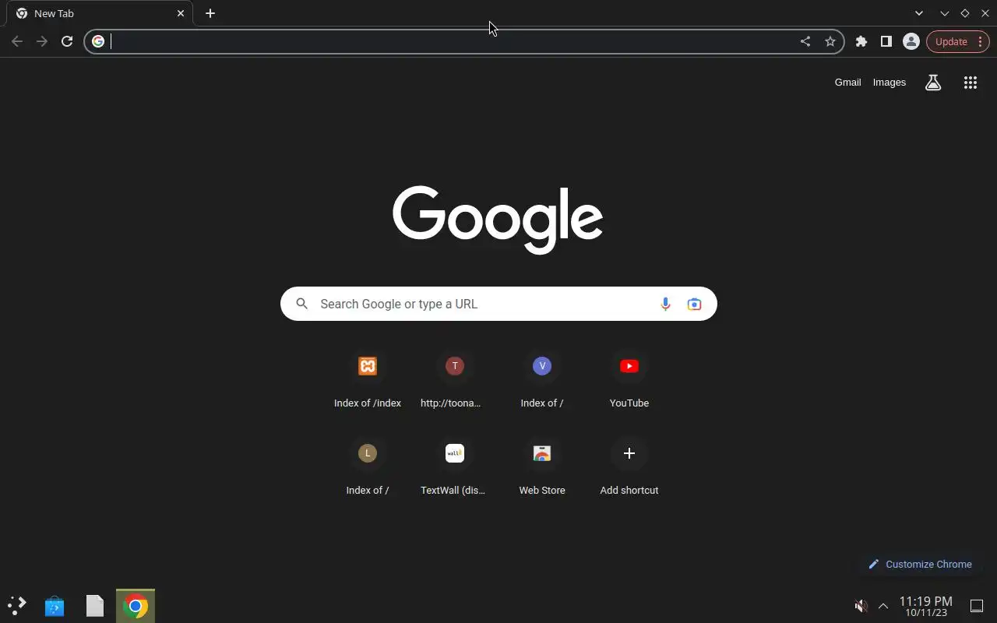Click the forward navigation arrow
This screenshot has width=997, height=623.
(x=42, y=41)
